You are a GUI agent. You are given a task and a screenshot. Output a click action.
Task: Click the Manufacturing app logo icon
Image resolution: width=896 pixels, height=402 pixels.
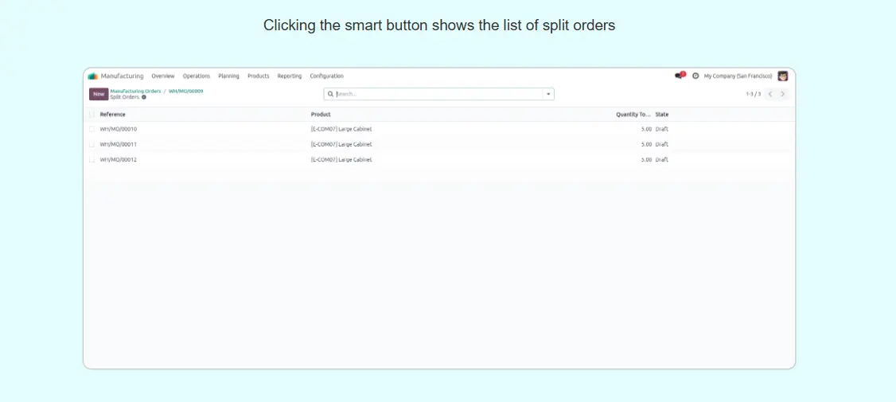tap(93, 76)
